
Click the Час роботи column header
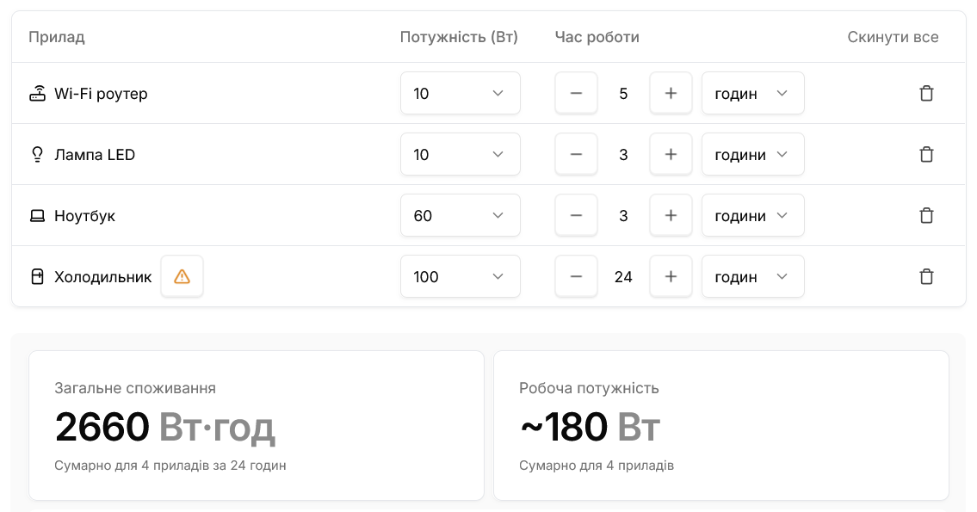click(597, 37)
